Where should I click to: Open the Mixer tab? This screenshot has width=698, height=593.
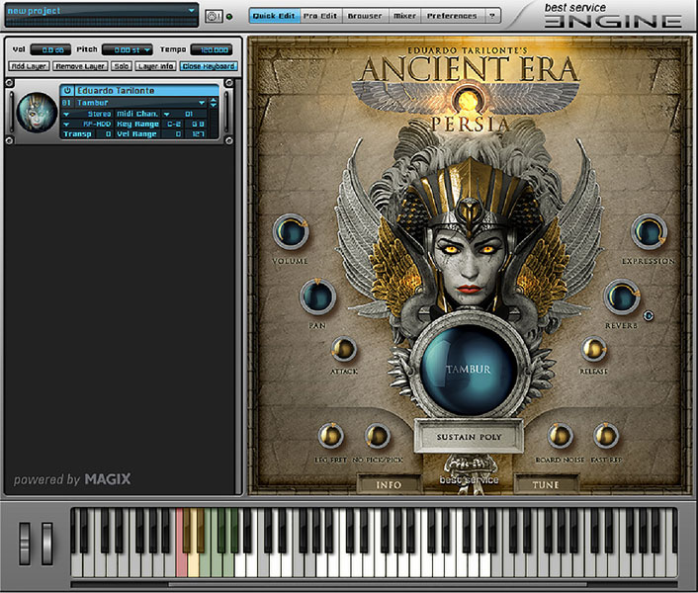click(x=403, y=17)
